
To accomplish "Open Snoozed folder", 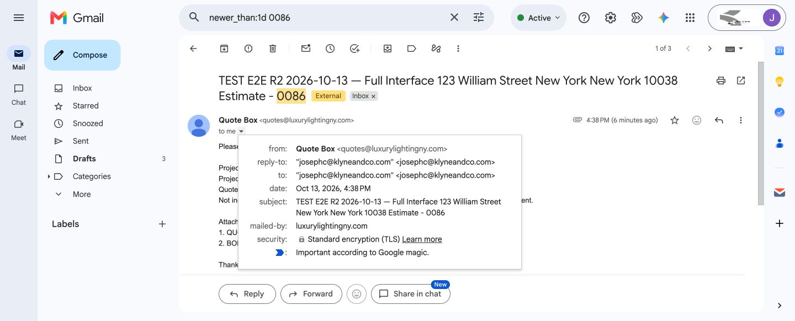I will pyautogui.click(x=88, y=124).
